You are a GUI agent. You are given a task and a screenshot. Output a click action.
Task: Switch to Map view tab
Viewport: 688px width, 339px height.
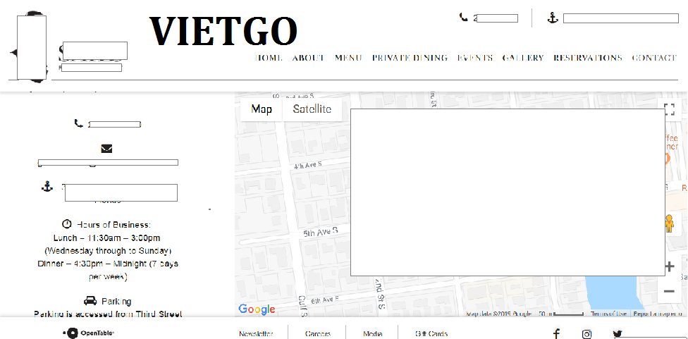click(x=262, y=109)
